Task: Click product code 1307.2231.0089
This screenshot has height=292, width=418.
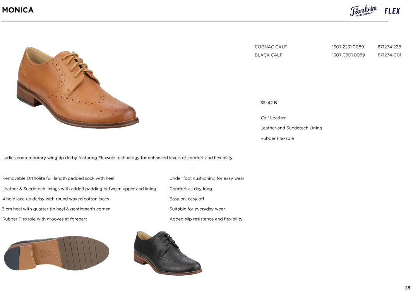Action: (x=348, y=47)
